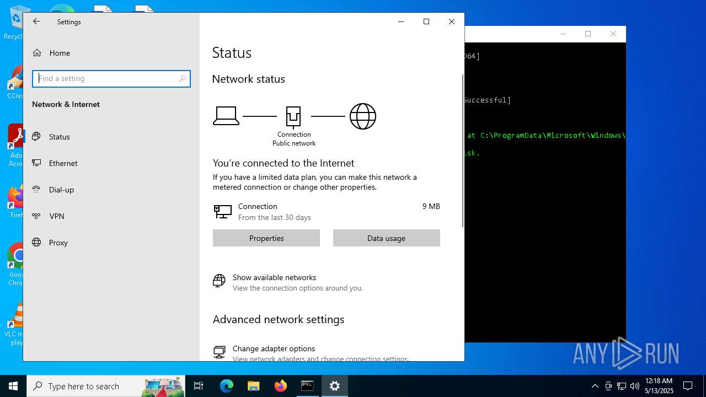Click the laptop icon in network diagram
The image size is (706, 397).
pyautogui.click(x=226, y=116)
